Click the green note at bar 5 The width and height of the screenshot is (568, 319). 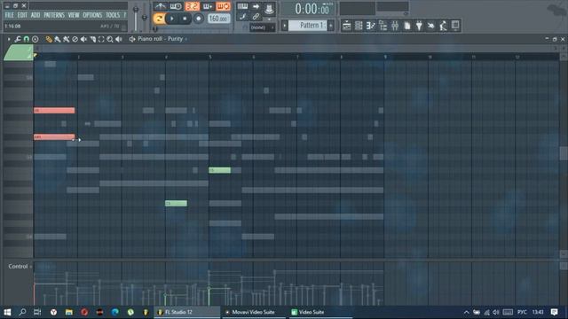tap(219, 170)
